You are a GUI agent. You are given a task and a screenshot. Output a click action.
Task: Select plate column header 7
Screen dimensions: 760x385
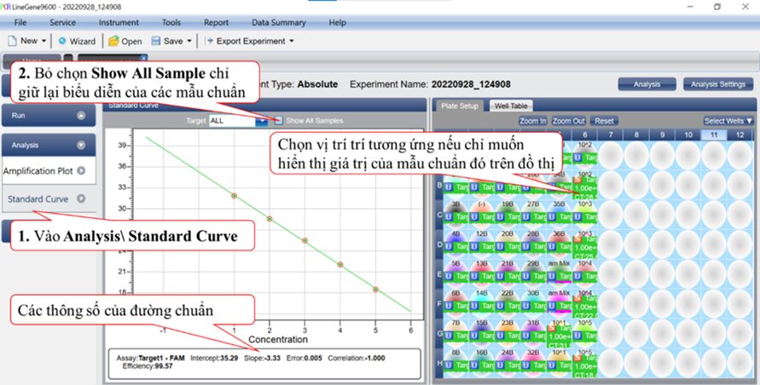coord(611,135)
